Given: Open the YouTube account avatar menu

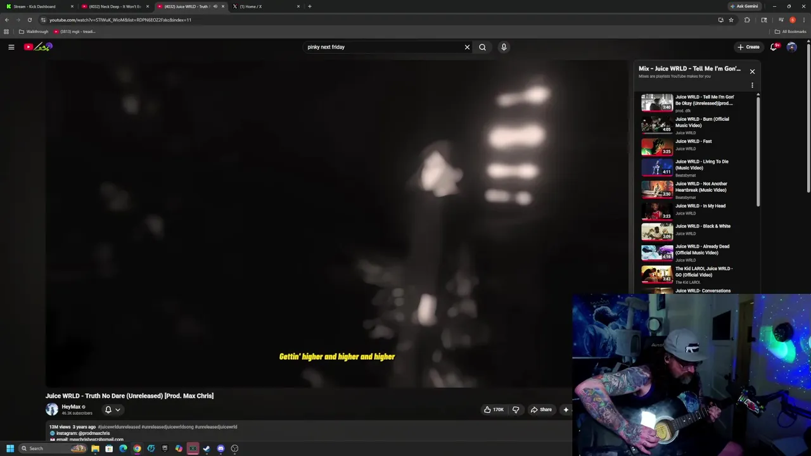Looking at the screenshot, I should [x=791, y=47].
